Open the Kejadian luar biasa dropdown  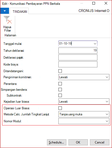click(107, 102)
